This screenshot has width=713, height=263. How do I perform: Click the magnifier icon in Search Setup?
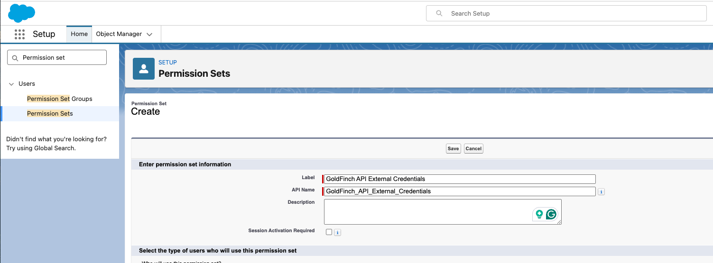(x=439, y=13)
